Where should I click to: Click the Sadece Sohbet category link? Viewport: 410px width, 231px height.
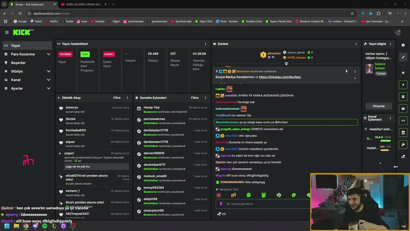click(x=380, y=66)
